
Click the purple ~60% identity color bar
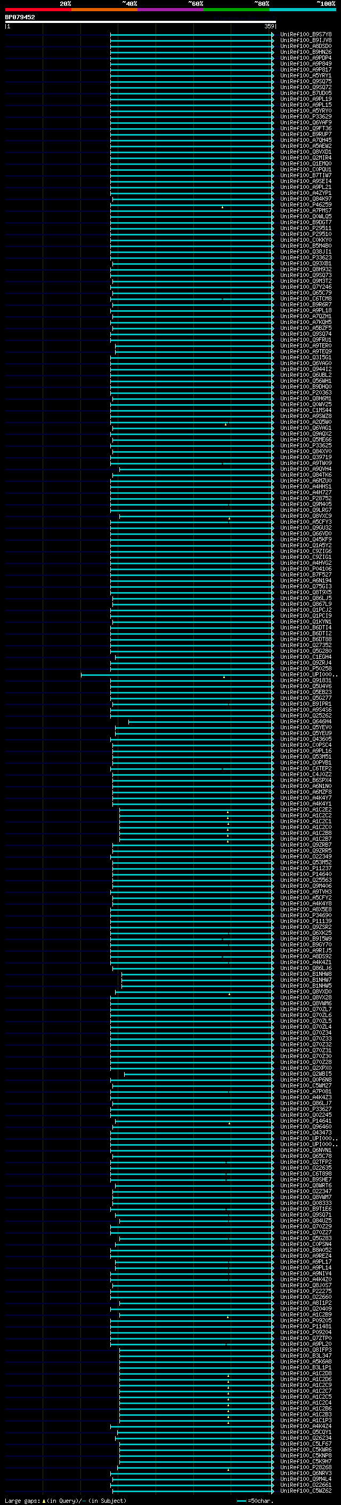click(x=171, y=10)
